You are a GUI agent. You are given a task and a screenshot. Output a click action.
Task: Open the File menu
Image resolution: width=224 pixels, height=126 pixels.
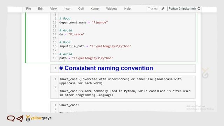[28, 9]
